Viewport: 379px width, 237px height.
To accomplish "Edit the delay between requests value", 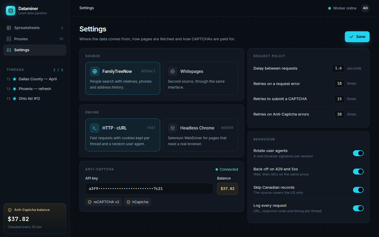I will pyautogui.click(x=338, y=68).
